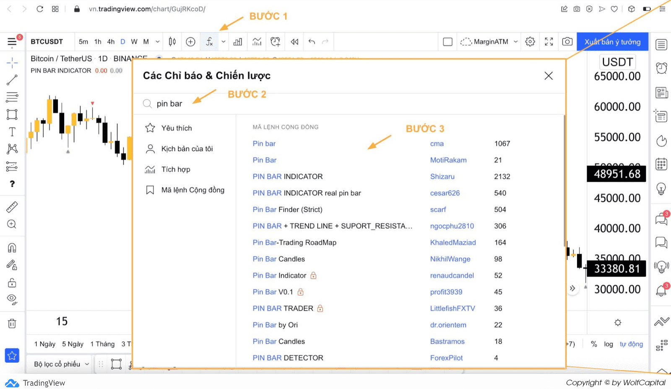This screenshot has height=389, width=671.
Task: Open Mã lệnh Cộng đồng category
Action: coord(185,190)
